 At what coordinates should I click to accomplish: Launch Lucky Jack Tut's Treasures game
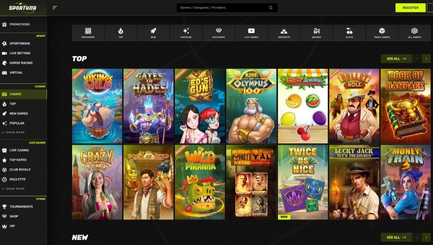[x=354, y=182]
